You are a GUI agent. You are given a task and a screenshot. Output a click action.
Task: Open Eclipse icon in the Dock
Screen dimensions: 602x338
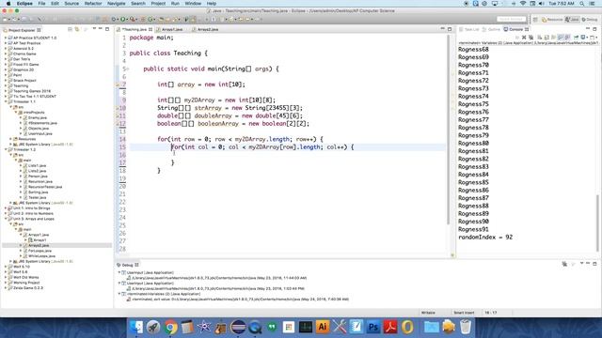pos(238,327)
